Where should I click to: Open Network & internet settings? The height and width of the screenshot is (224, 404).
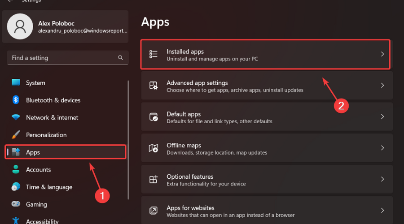[x=52, y=117]
